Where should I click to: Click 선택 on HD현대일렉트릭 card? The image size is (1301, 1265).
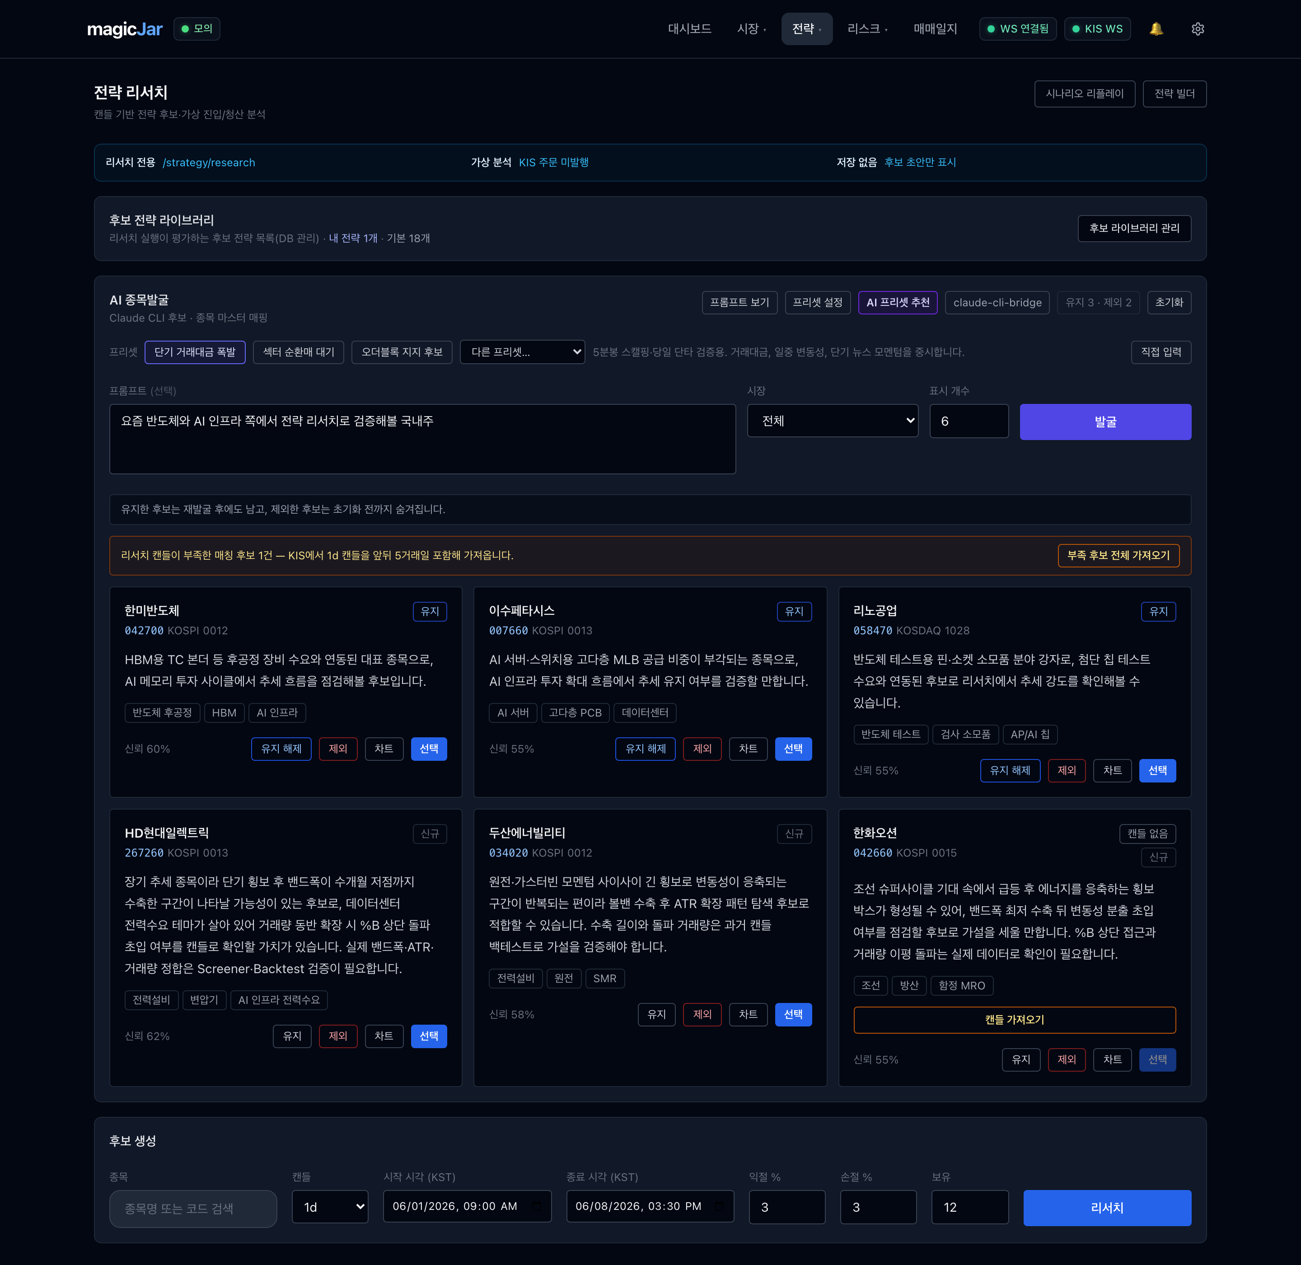(x=429, y=1036)
